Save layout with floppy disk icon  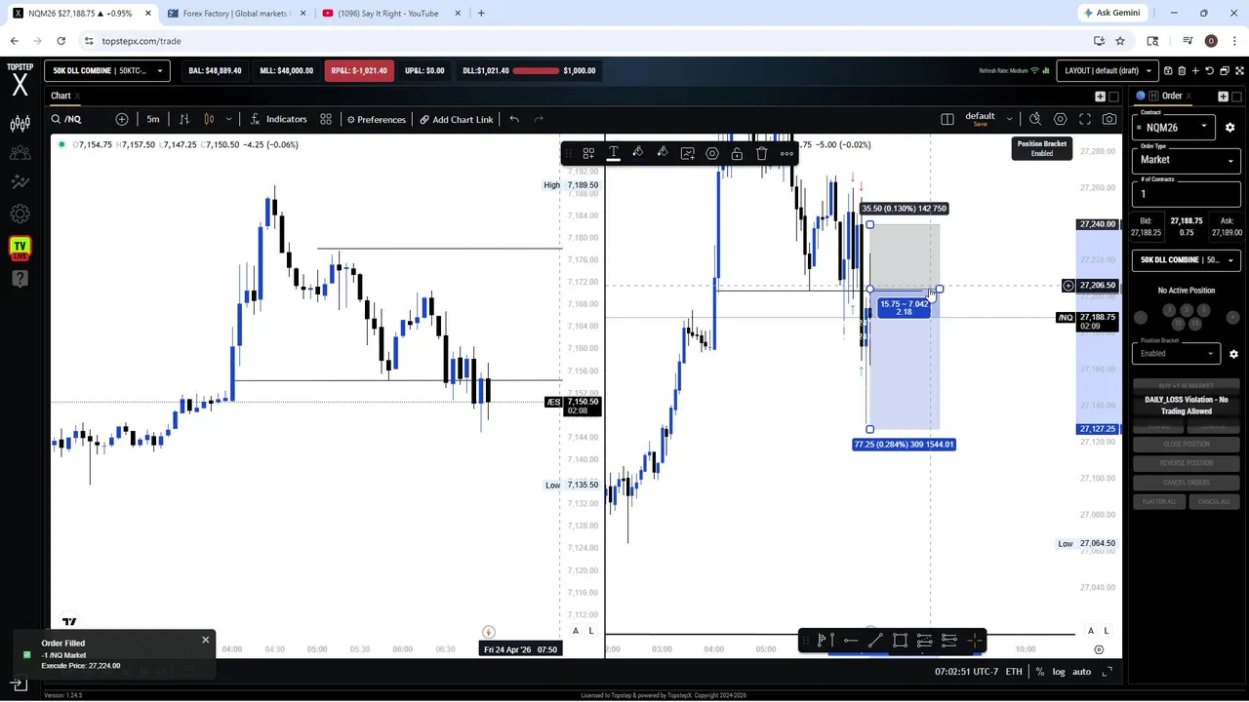click(x=1167, y=70)
